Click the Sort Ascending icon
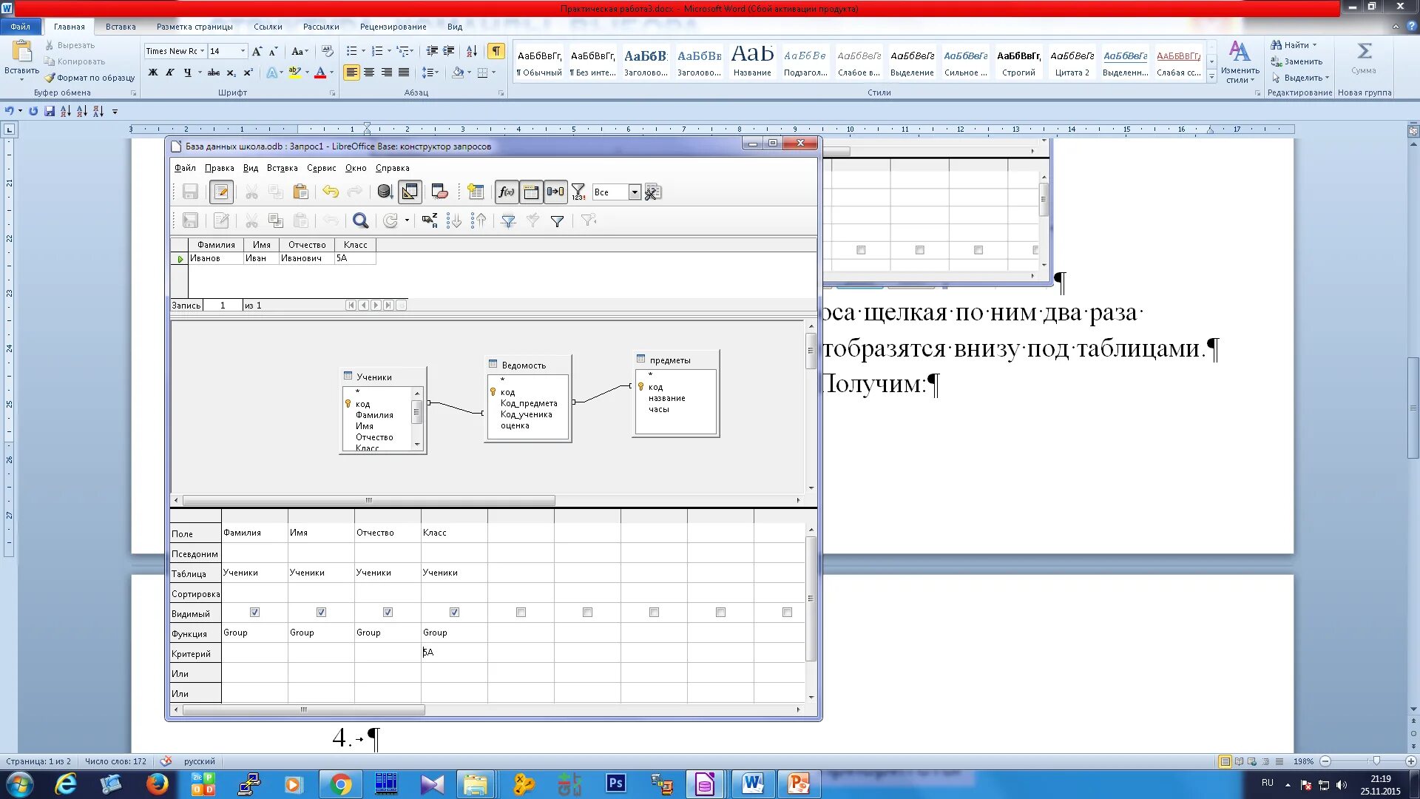This screenshot has width=1420, height=799. (454, 220)
